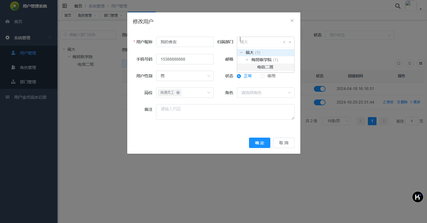Click the 前往 page number input
The image size is (427, 223).
click(x=412, y=121)
